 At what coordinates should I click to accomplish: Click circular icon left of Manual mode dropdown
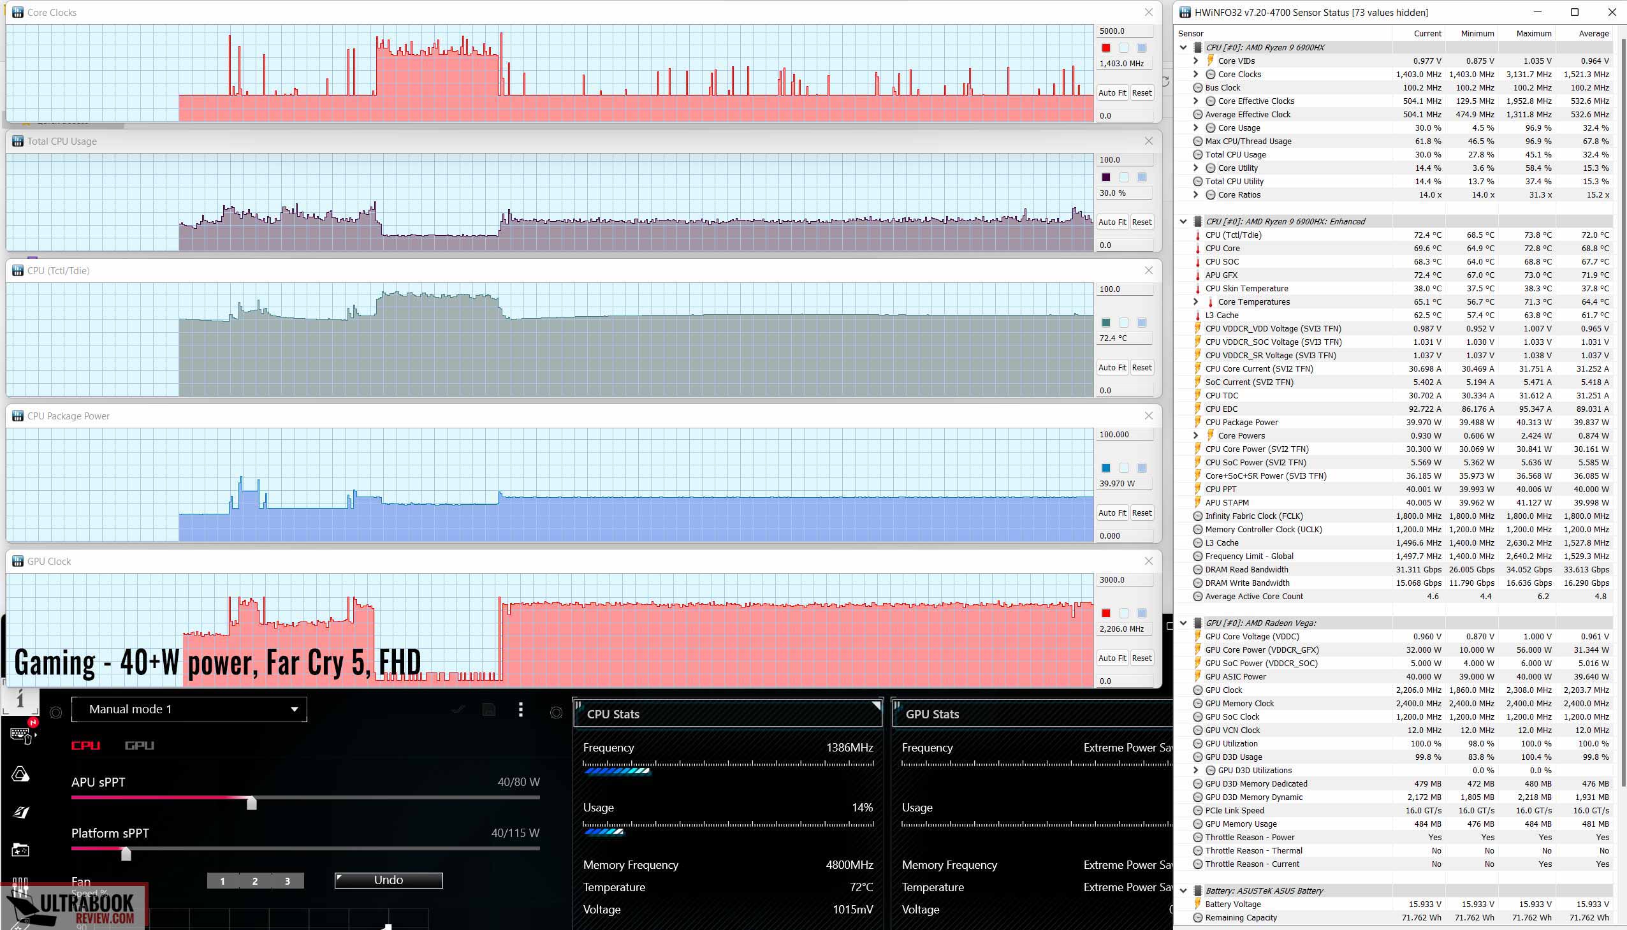56,712
